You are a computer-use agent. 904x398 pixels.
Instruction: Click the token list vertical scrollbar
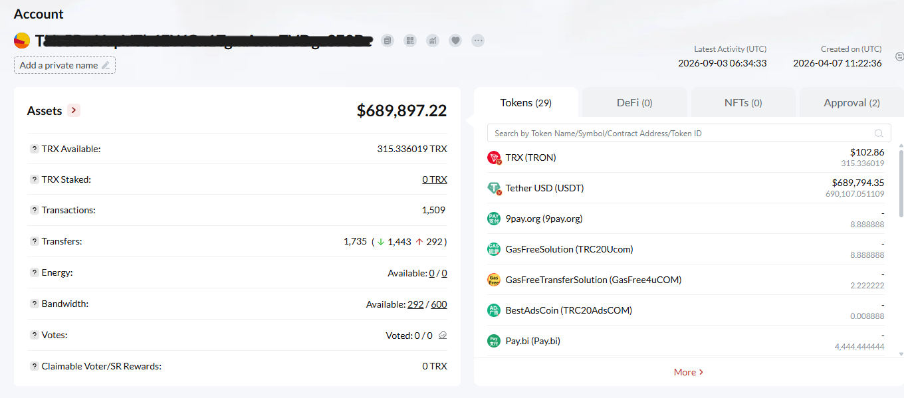[901, 183]
